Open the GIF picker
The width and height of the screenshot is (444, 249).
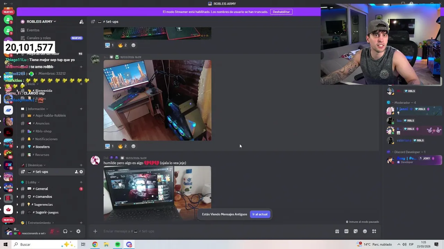[346, 231]
